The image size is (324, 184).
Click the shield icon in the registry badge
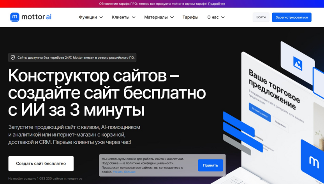point(13,57)
